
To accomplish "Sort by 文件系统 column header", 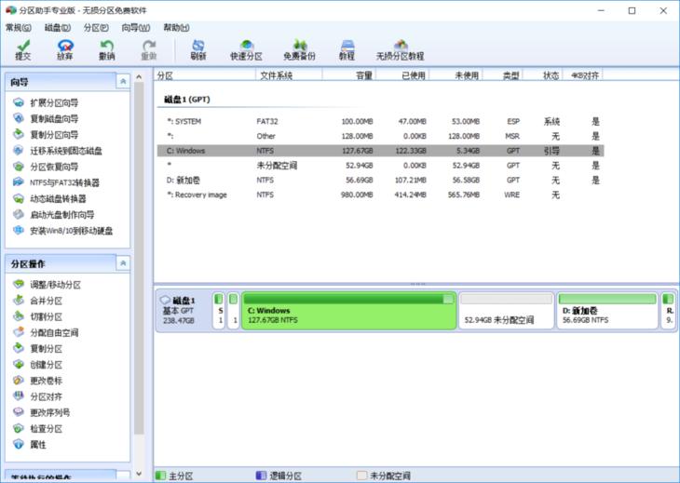I will pyautogui.click(x=290, y=75).
